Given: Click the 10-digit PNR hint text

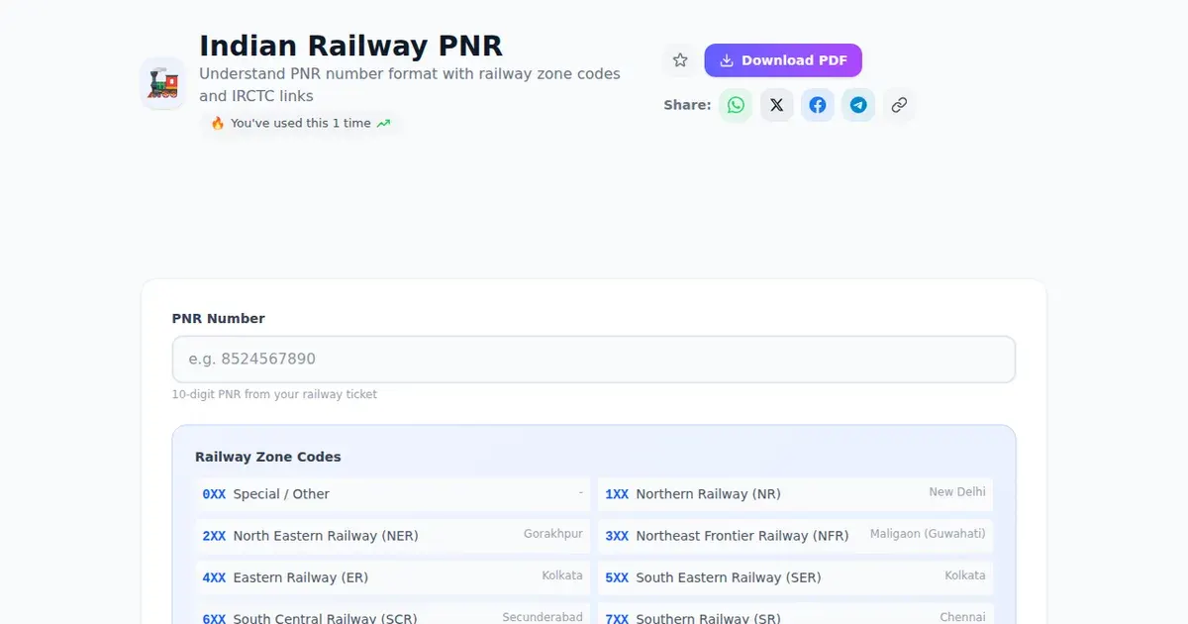Looking at the screenshot, I should (x=274, y=394).
